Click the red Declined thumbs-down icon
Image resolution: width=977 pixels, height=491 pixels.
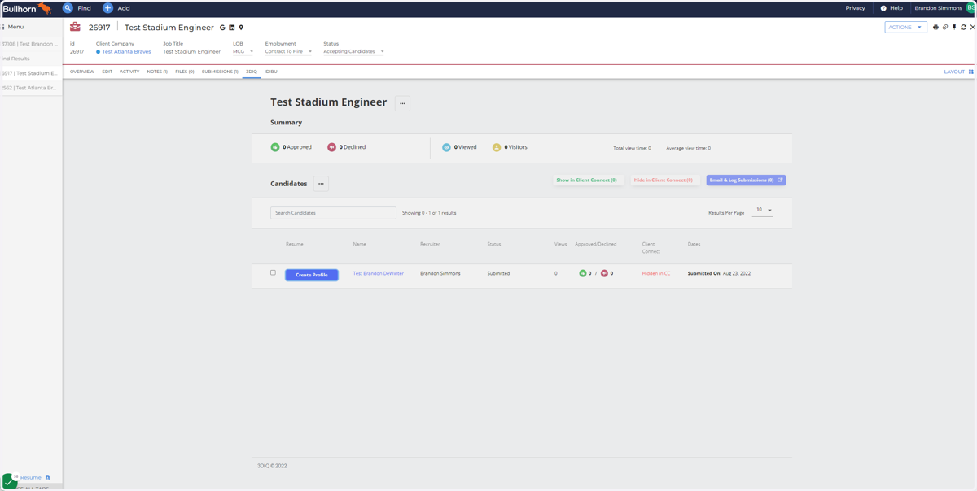[331, 147]
